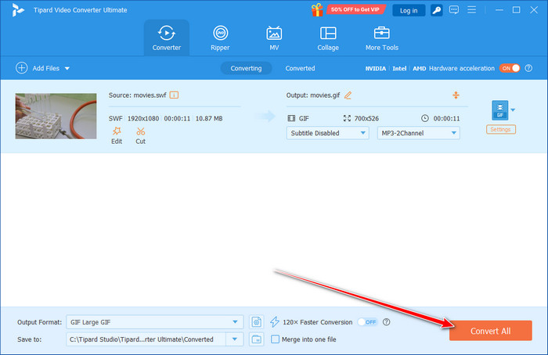Click the orange compress icon in the output row
Image resolution: width=548 pixels, height=355 pixels.
point(456,95)
